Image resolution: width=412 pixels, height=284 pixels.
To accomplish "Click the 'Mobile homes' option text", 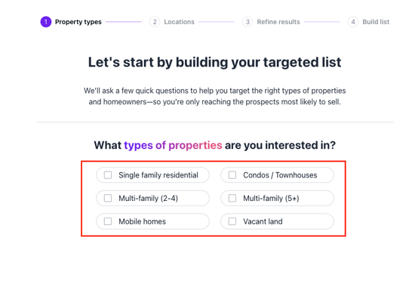I will tap(142, 221).
